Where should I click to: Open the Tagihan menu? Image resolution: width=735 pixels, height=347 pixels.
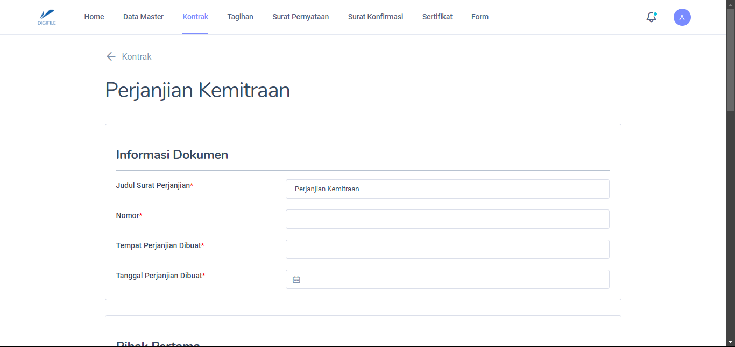pos(240,17)
